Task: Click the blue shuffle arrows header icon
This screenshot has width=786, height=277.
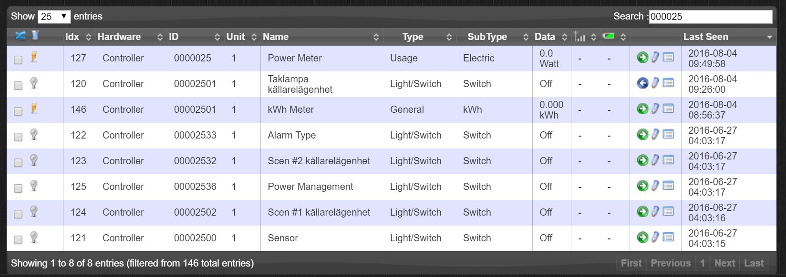Action: tap(20, 35)
